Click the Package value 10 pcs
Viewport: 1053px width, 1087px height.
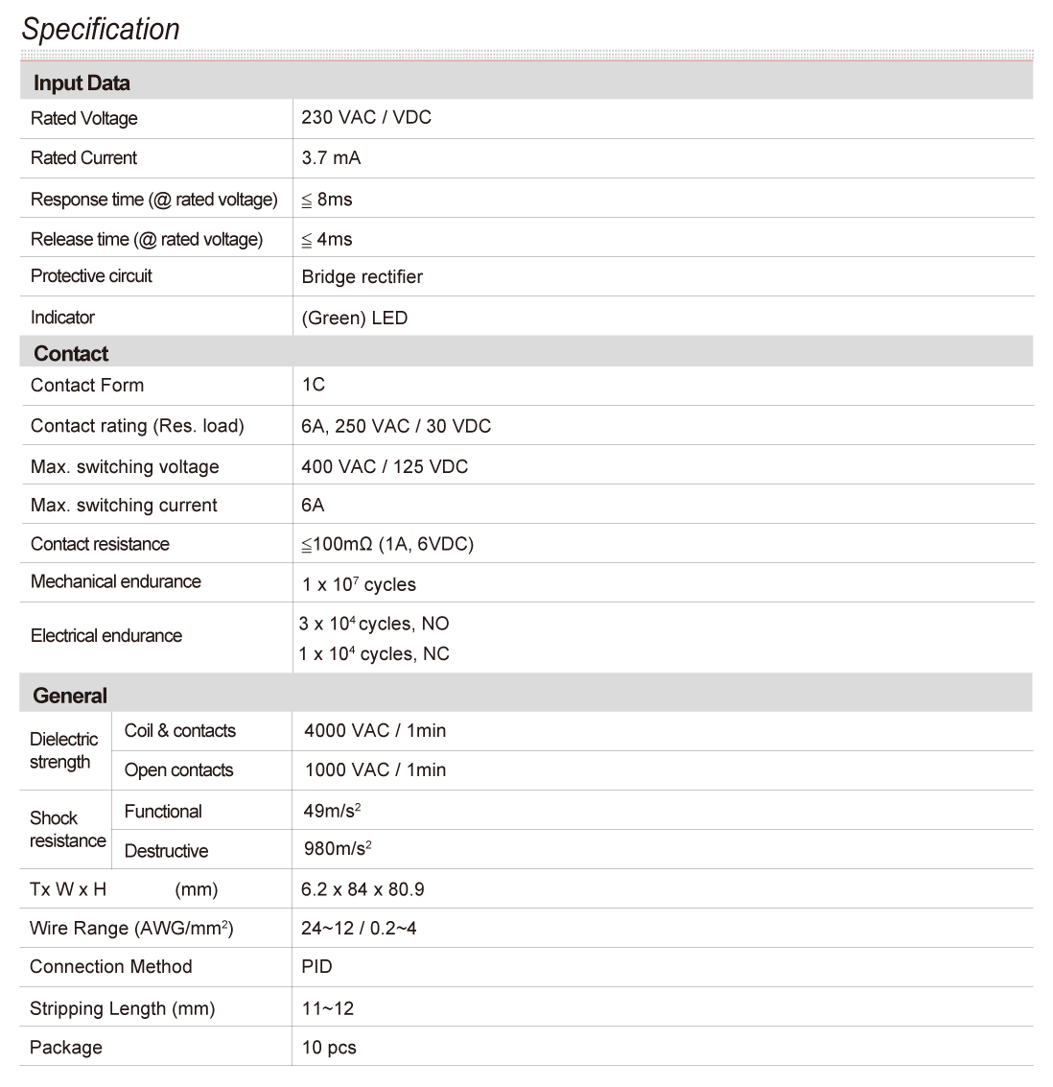click(329, 1048)
